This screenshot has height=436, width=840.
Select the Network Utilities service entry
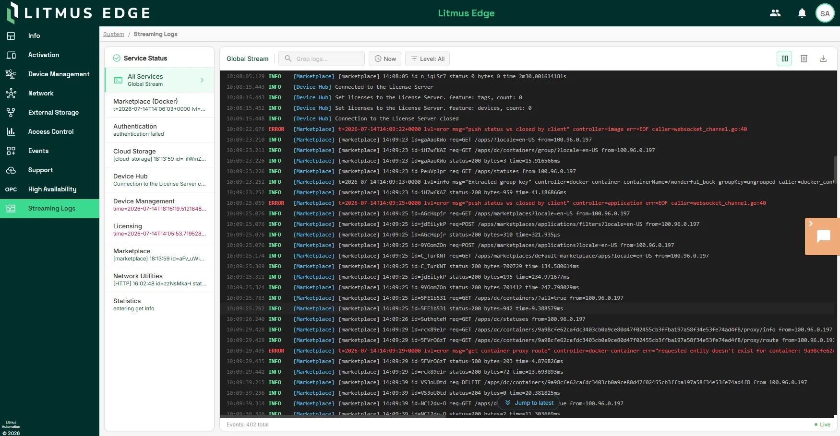point(159,280)
